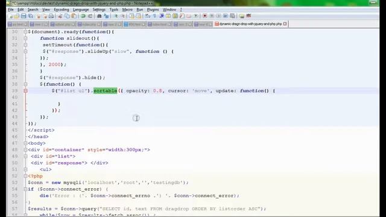Click the Replace toolbar icon
The image size is (386, 217).
click(106, 16)
